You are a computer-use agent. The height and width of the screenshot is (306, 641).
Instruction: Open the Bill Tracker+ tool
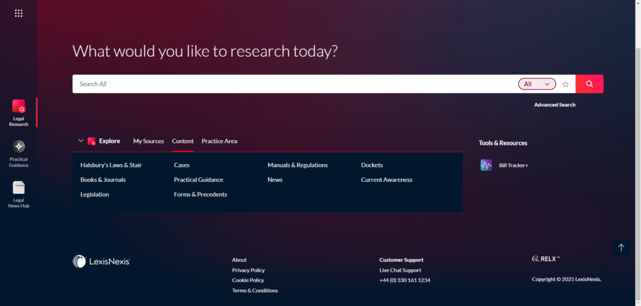[505, 165]
